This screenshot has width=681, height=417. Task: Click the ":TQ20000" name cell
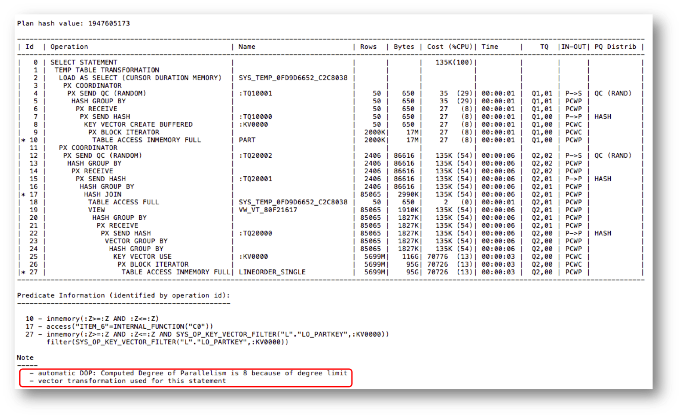[x=255, y=233]
